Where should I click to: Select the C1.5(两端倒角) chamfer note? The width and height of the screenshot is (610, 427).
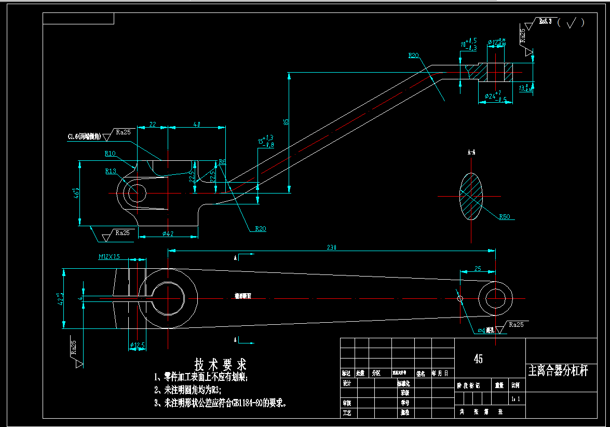[x=84, y=136]
